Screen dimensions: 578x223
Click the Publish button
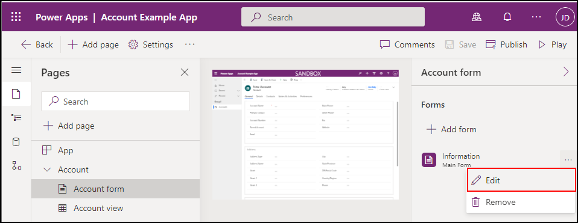click(x=506, y=44)
